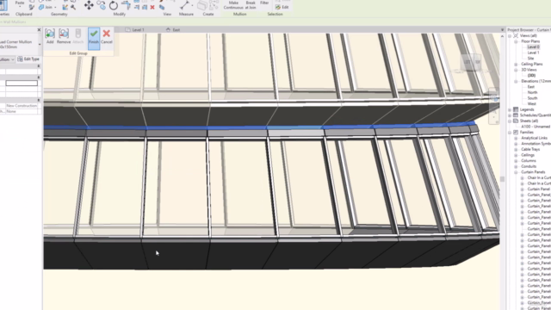The image size is (551, 310).
Task: Expand the Cable Trays family
Action: (516, 149)
